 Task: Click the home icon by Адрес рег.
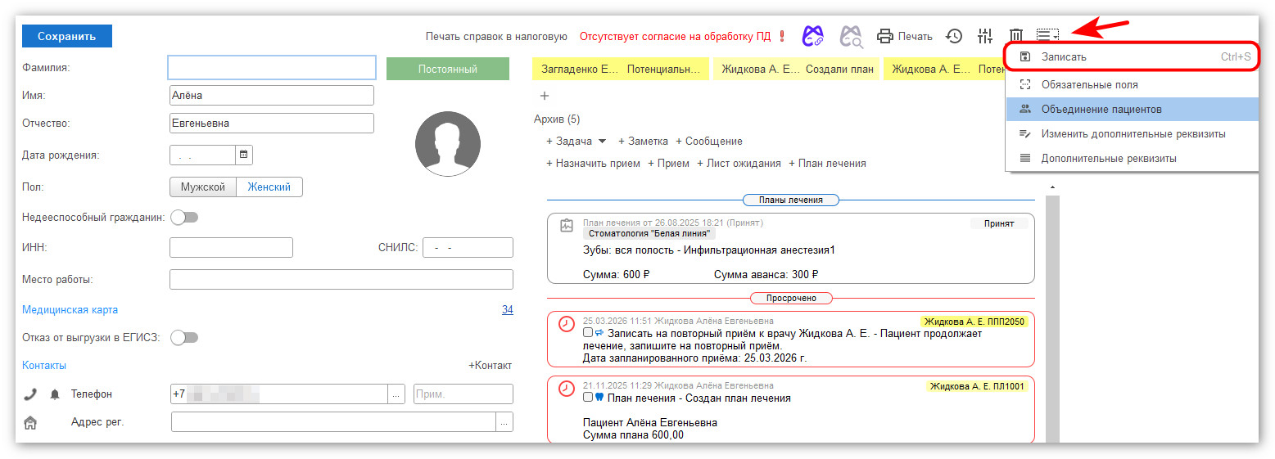coord(30,423)
